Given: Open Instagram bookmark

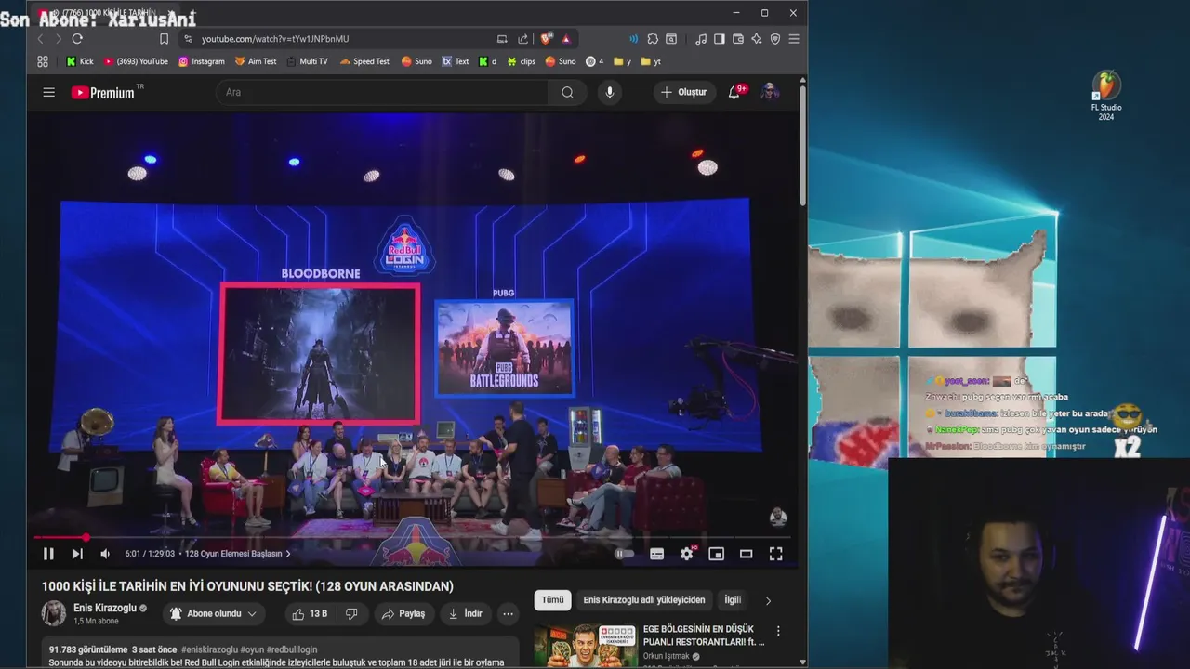Looking at the screenshot, I should (x=202, y=61).
